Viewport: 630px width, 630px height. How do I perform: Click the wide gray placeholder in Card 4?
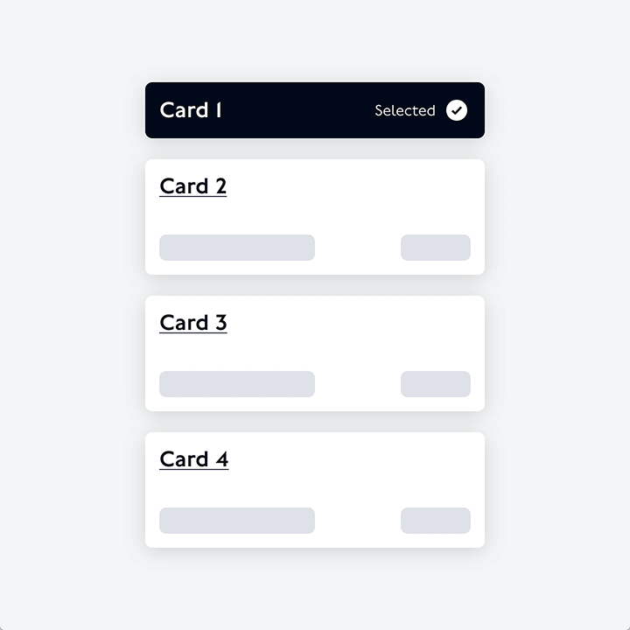click(237, 521)
